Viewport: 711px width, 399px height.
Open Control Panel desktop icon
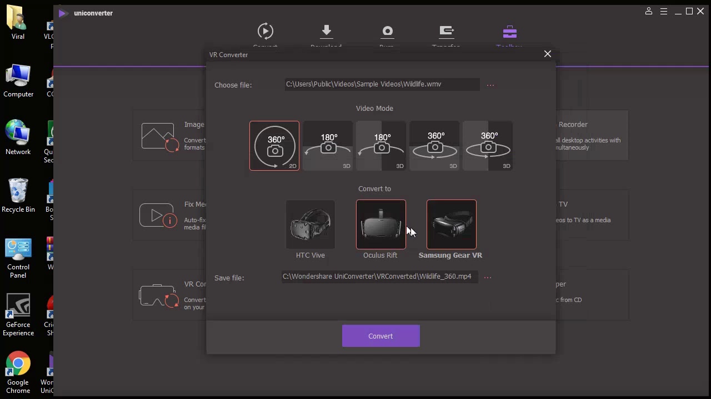pos(18,258)
